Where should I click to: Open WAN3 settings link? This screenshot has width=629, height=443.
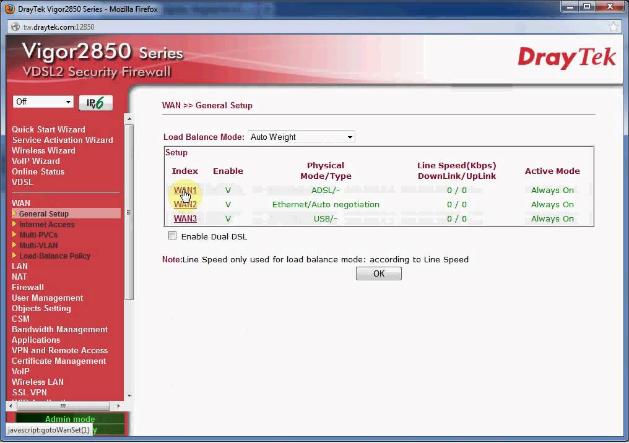[x=185, y=218]
